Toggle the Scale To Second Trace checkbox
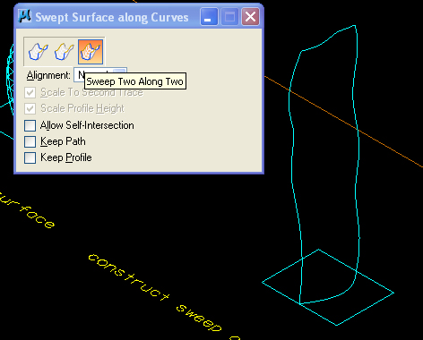 [30, 92]
